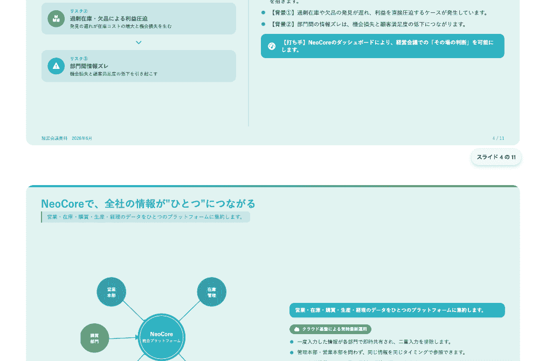Click the 【背景①】 bullet about 過剰在庫や欠品
The height and width of the screenshot is (361, 552).
point(375,13)
